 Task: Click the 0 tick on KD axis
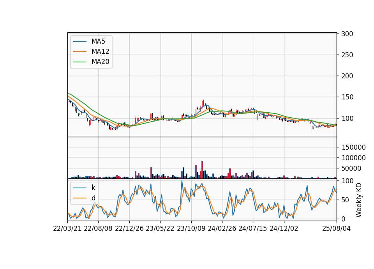(343, 219)
